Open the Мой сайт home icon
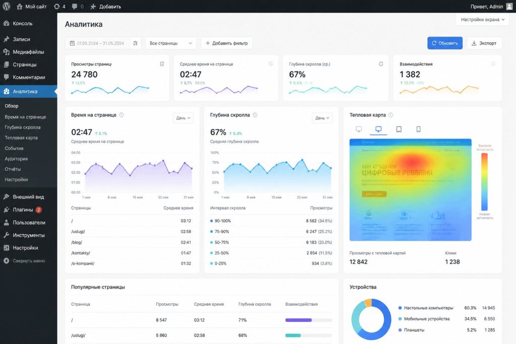Image resolution: width=516 pixels, height=344 pixels. [x=20, y=6]
